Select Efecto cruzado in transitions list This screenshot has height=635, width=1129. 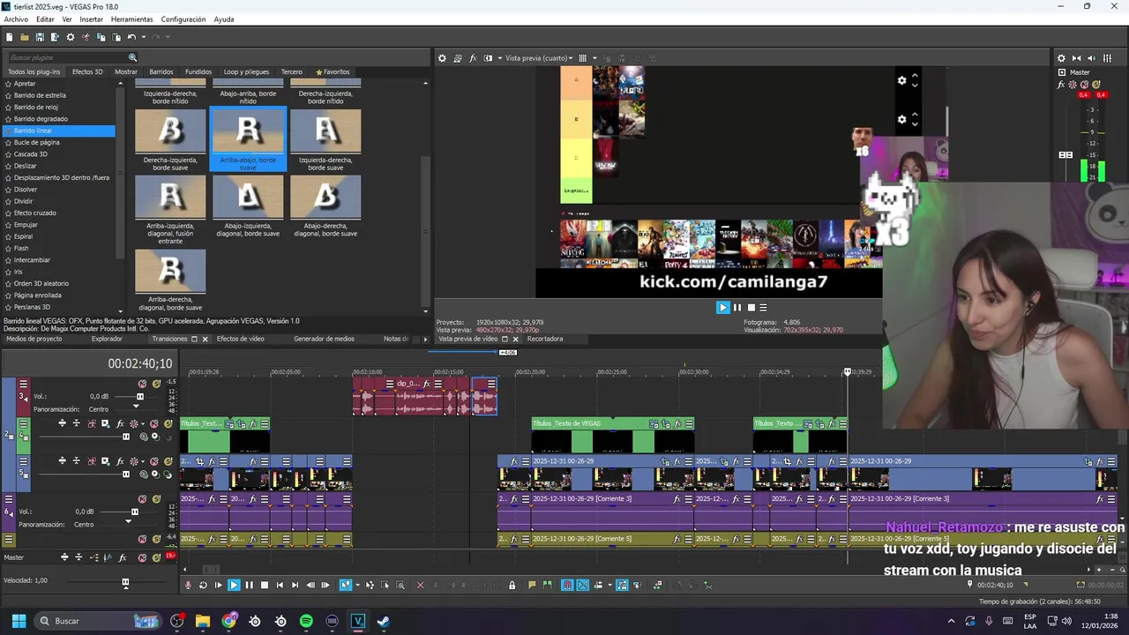click(x=35, y=213)
